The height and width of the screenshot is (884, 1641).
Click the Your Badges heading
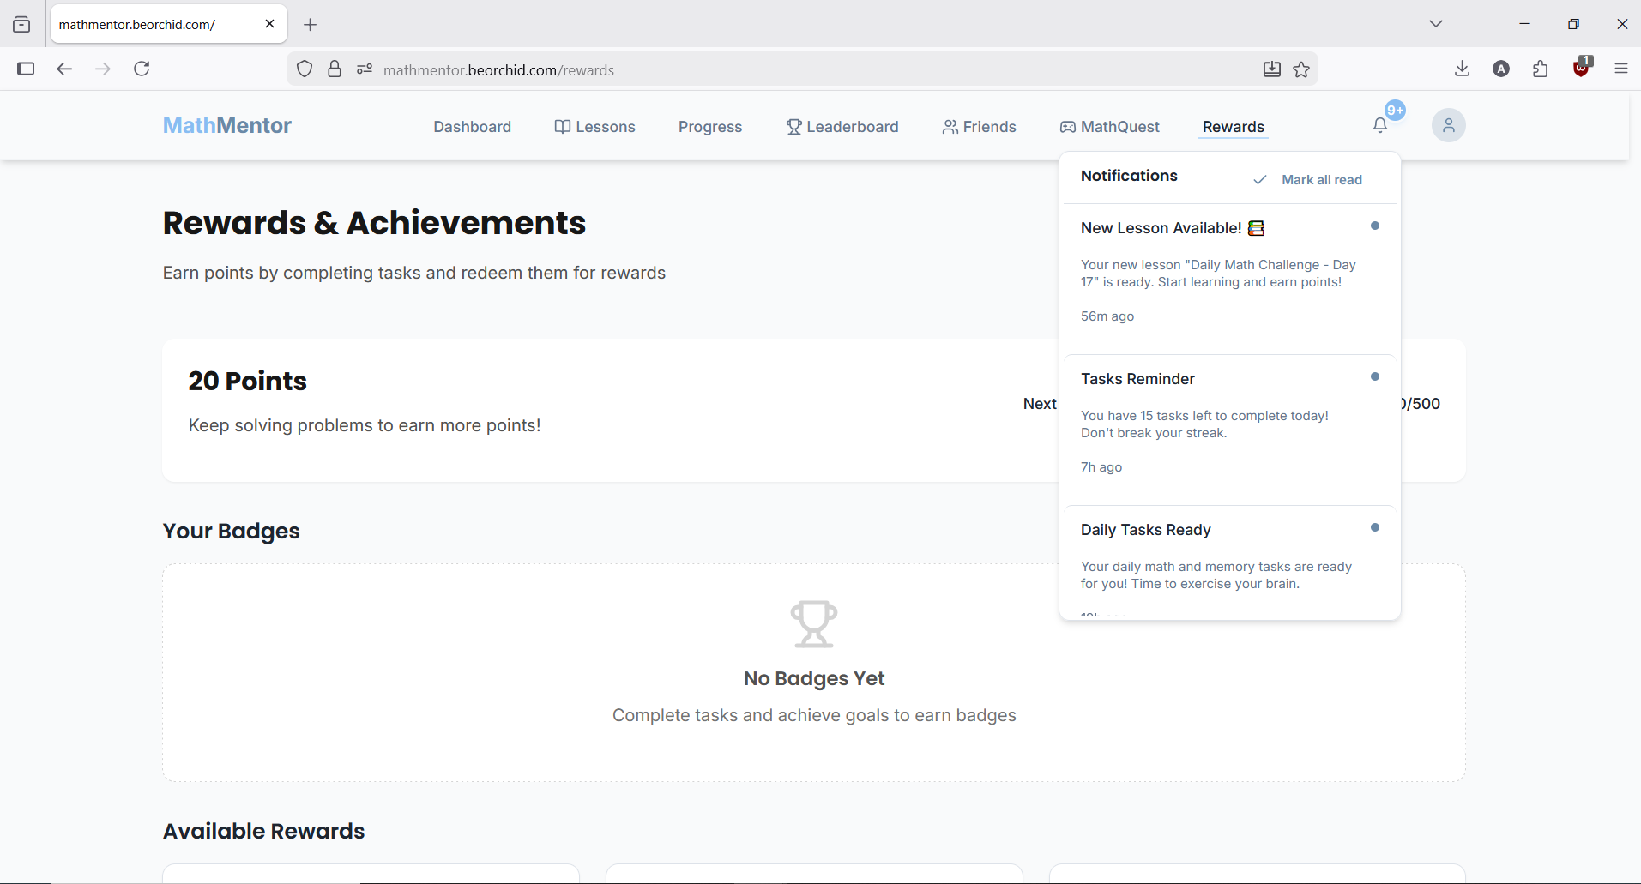232,532
